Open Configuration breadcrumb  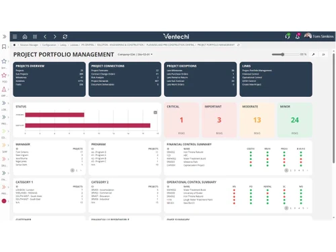tap(49, 45)
